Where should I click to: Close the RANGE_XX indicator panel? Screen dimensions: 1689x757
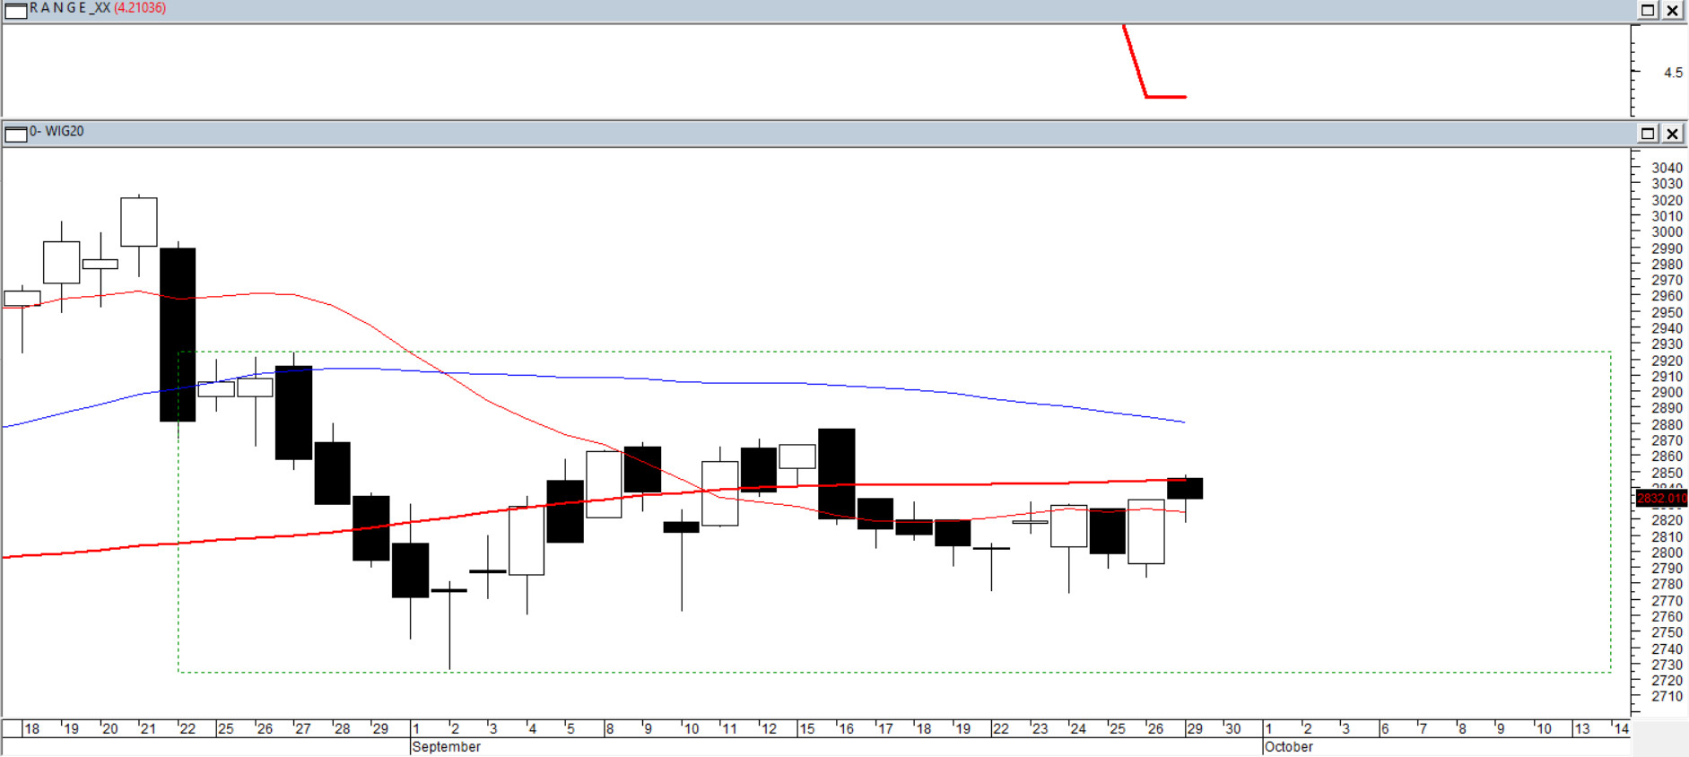click(1673, 10)
